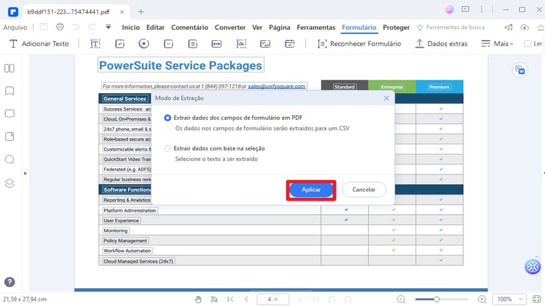Open the thumbnails panel icon
The height and width of the screenshot is (306, 545).
click(10, 69)
